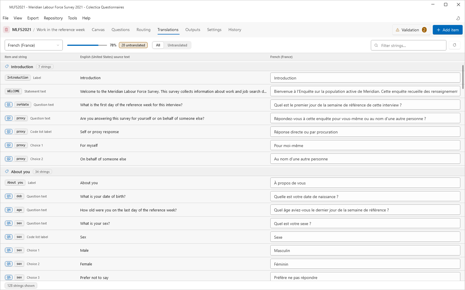Click the search magnifier in filter box
465x290 pixels.
click(x=376, y=46)
